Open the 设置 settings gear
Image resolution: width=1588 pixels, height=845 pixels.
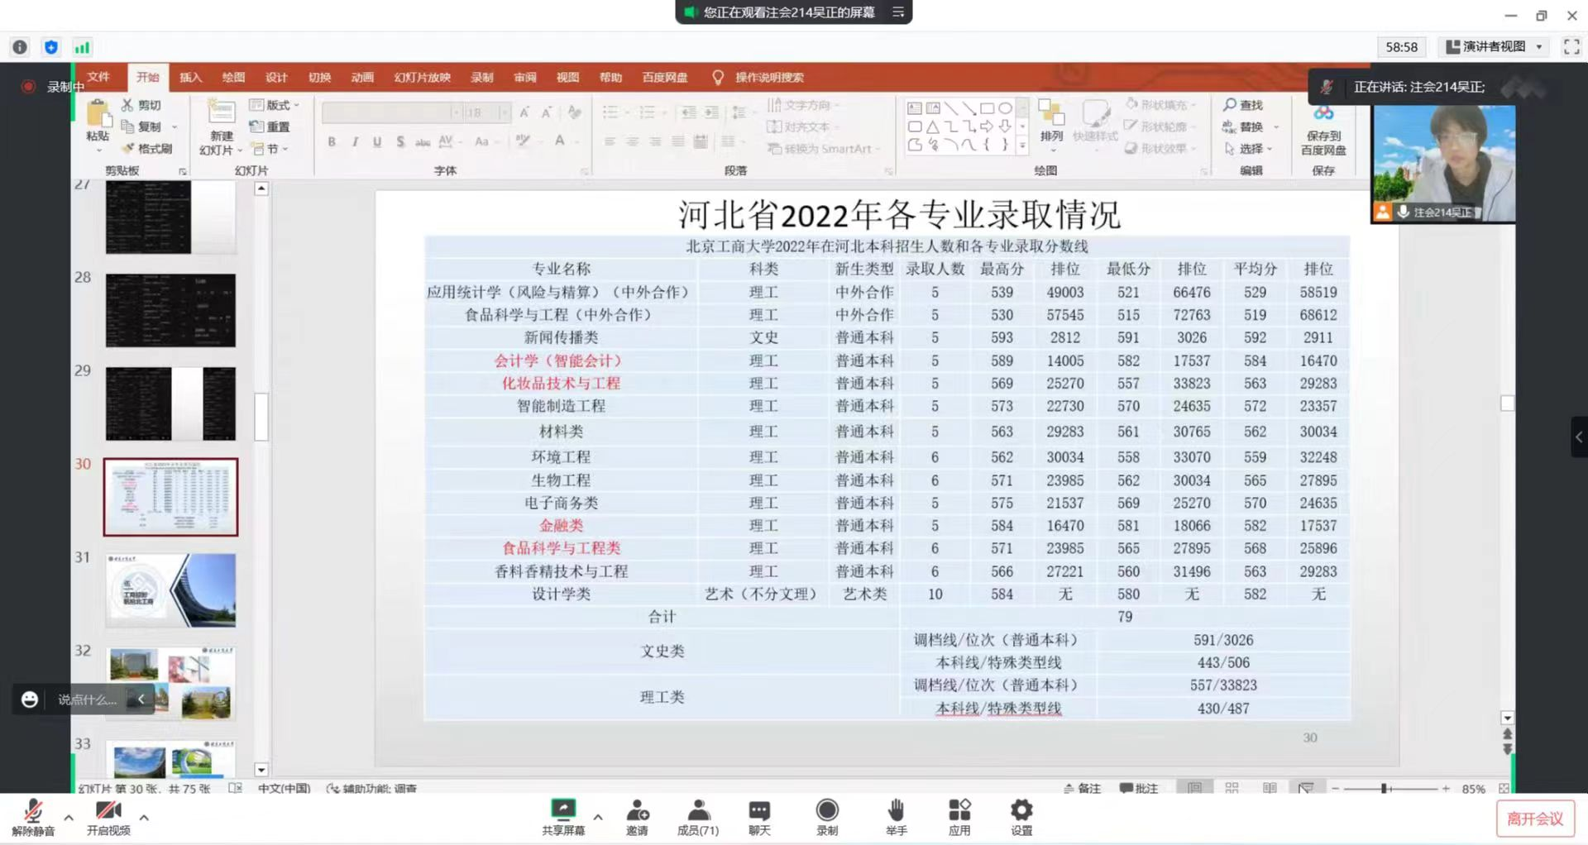pyautogui.click(x=1021, y=810)
